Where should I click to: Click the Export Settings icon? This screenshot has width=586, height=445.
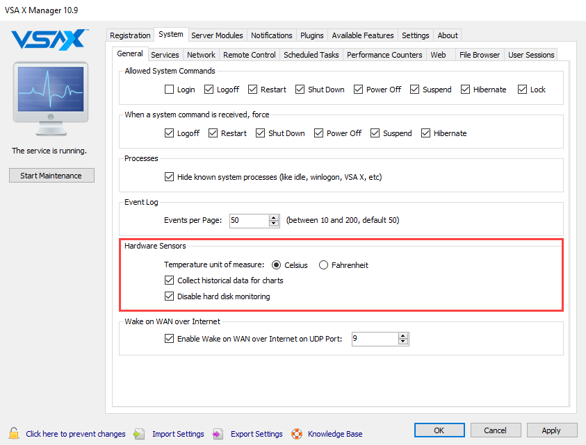[218, 434]
